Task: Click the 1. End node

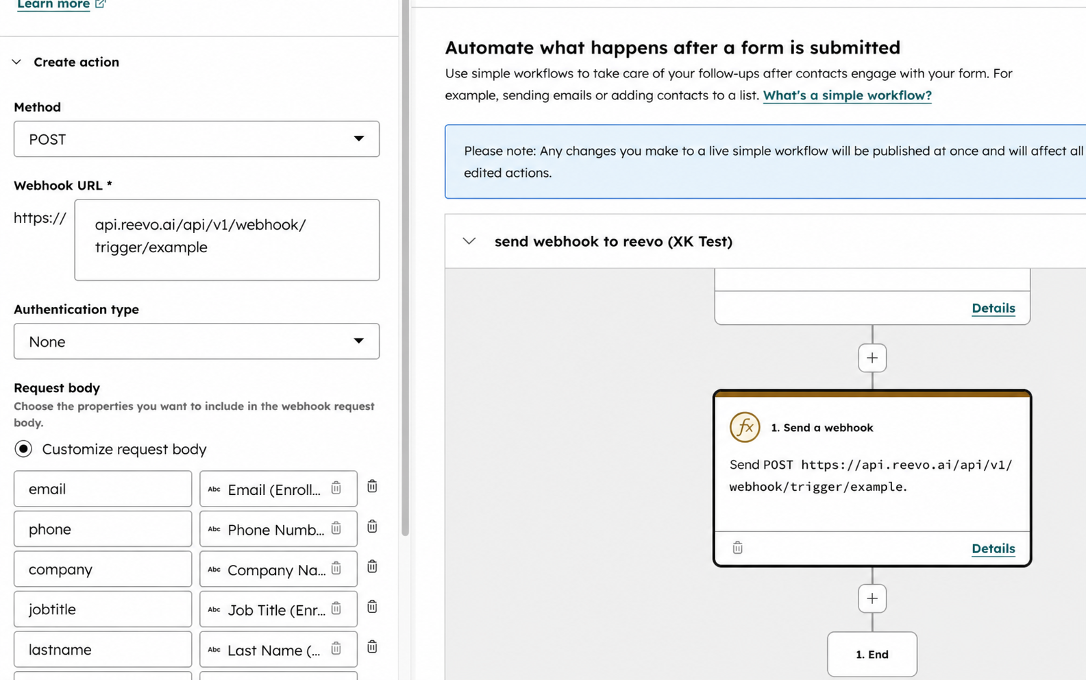Action: pyautogui.click(x=872, y=655)
